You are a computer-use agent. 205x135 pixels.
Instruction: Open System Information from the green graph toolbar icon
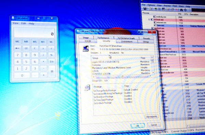[x=156, y=9]
